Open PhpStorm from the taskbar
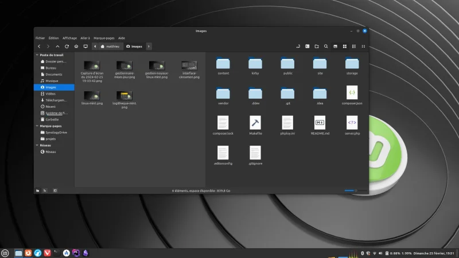459x258 pixels. [76, 253]
